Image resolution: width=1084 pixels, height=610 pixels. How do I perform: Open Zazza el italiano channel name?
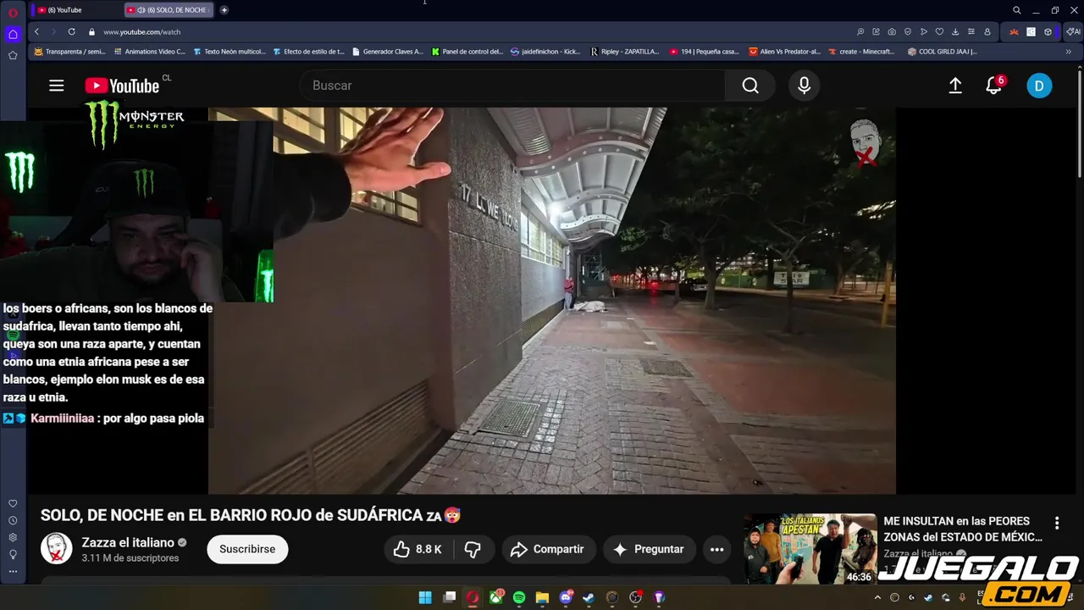tap(128, 542)
